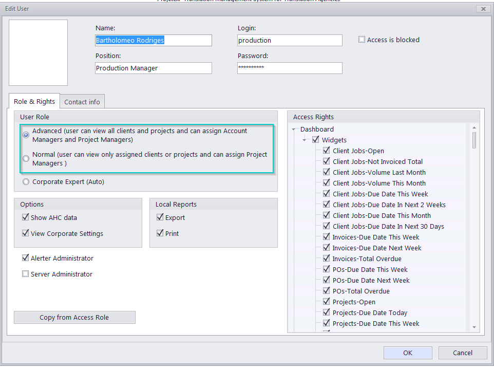Enable the Server Administrator checkbox
This screenshot has height=368, width=494.
(x=26, y=274)
